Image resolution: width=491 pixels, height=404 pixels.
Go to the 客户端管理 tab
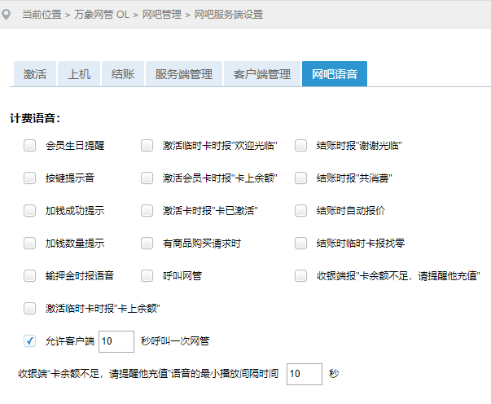(x=261, y=74)
